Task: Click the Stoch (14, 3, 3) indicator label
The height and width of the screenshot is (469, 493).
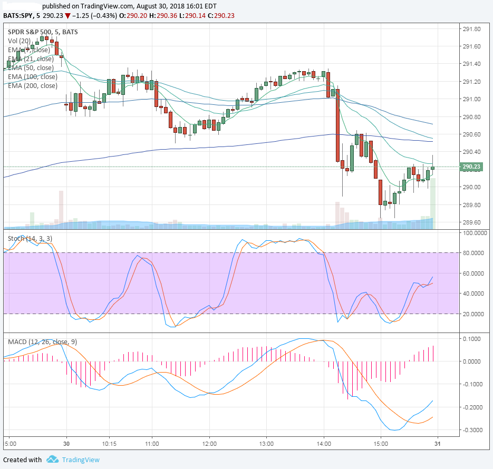Action: point(30,239)
